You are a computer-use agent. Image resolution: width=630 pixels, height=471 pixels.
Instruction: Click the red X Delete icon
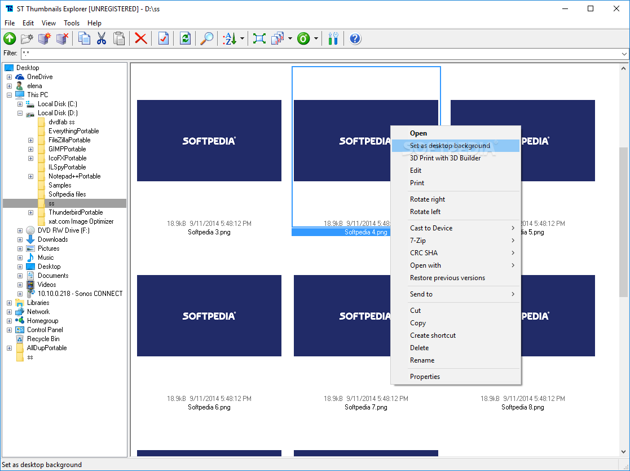pos(140,38)
